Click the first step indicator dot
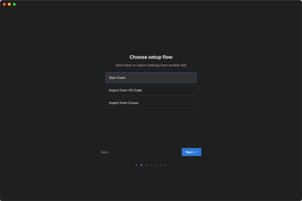302x201 pixels. click(136, 165)
